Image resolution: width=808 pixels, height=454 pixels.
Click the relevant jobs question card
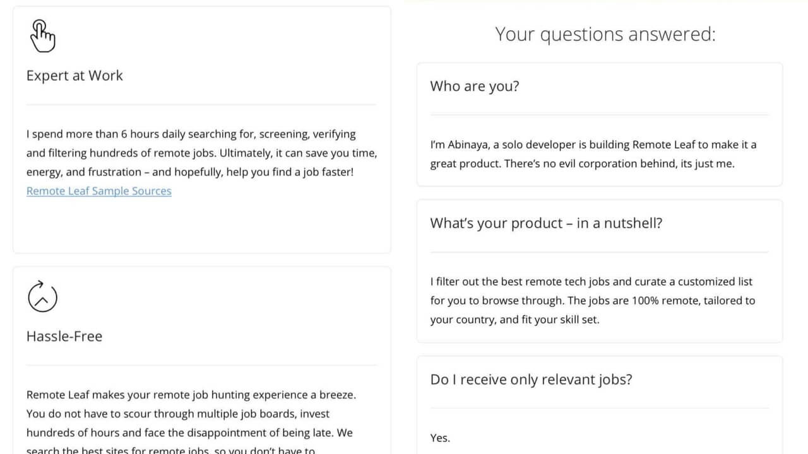[x=600, y=405]
